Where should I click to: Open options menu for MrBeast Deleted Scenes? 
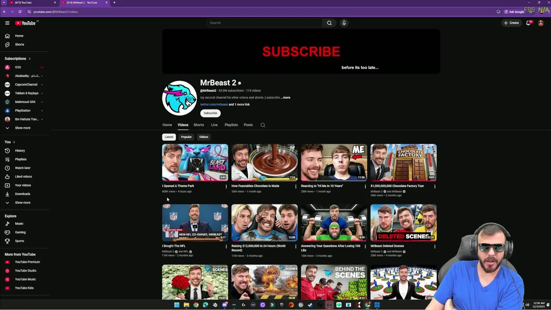tap(434, 247)
